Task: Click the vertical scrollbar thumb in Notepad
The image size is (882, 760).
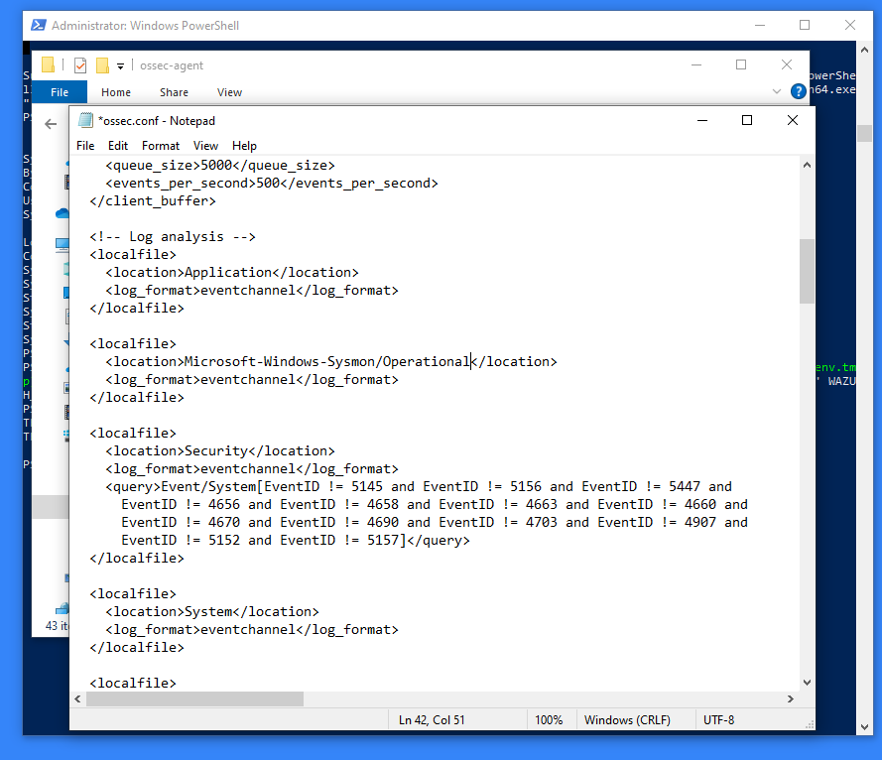Action: tap(807, 270)
